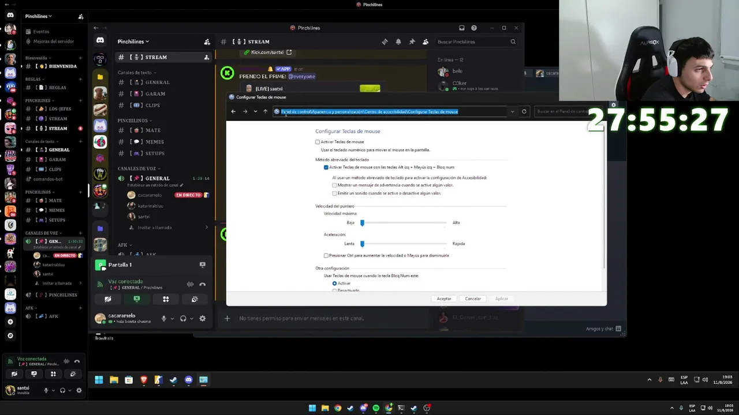Open Spotify from the bottom taskbar
Image resolution: width=739 pixels, height=415 pixels.
point(376,408)
